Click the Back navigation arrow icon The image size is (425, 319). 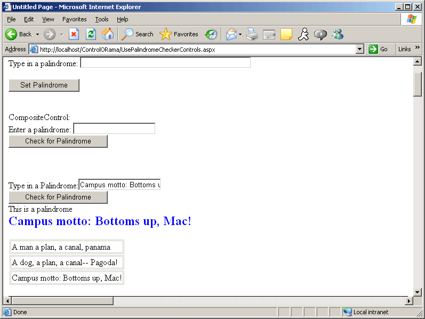(12, 34)
